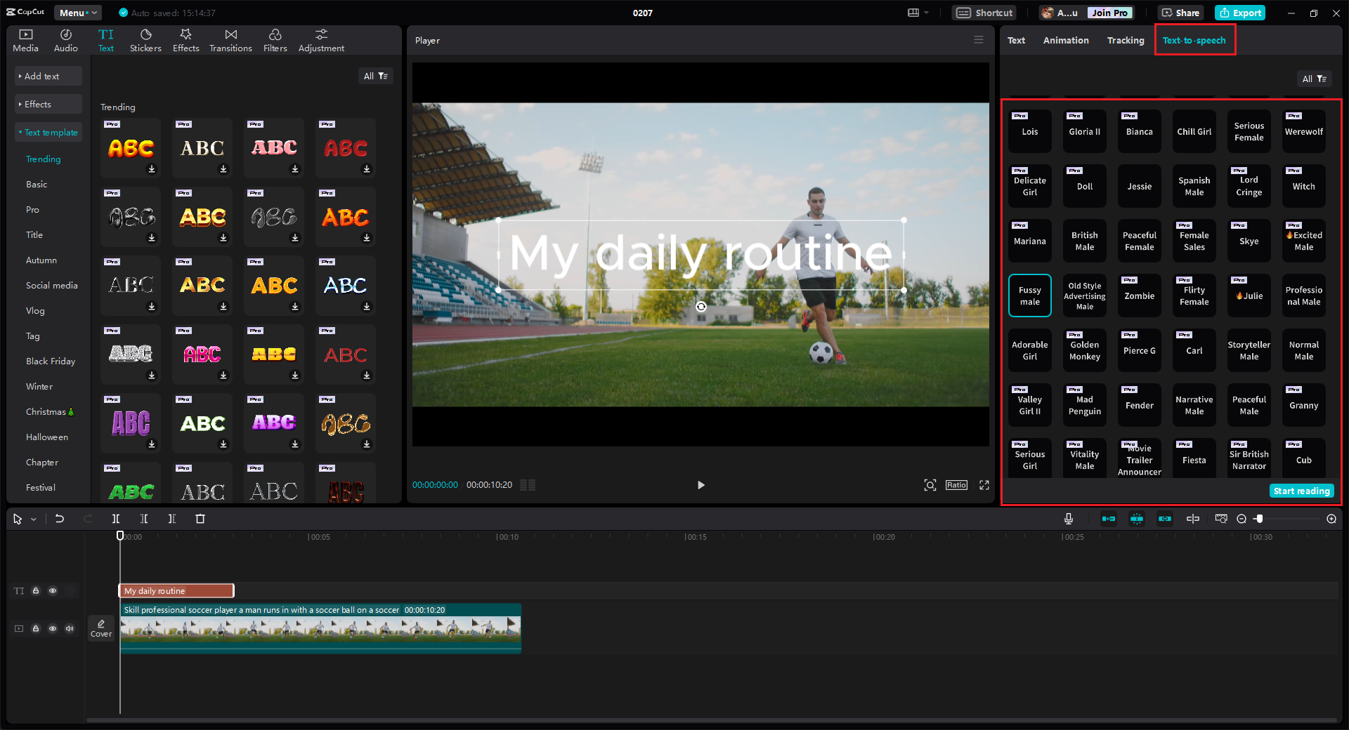Click the Cover edit button on track
The width and height of the screenshot is (1349, 730).
point(101,628)
